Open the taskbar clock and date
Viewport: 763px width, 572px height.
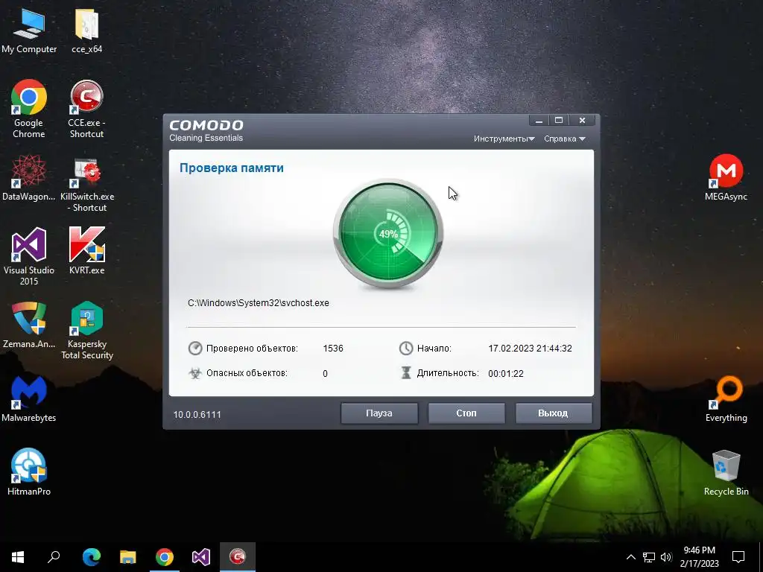(699, 557)
